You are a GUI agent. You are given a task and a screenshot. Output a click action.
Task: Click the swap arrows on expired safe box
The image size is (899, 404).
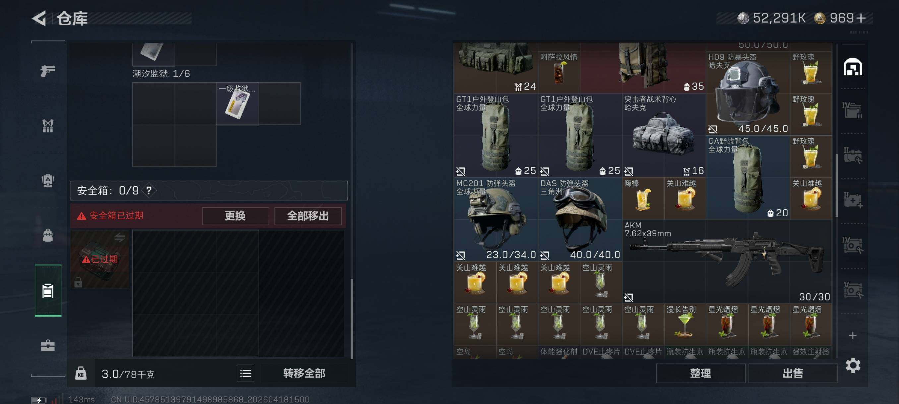coord(119,238)
